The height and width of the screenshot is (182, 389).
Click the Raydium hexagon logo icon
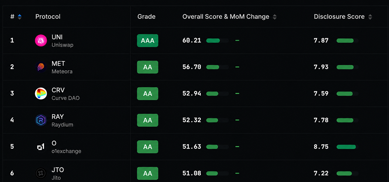click(x=41, y=120)
